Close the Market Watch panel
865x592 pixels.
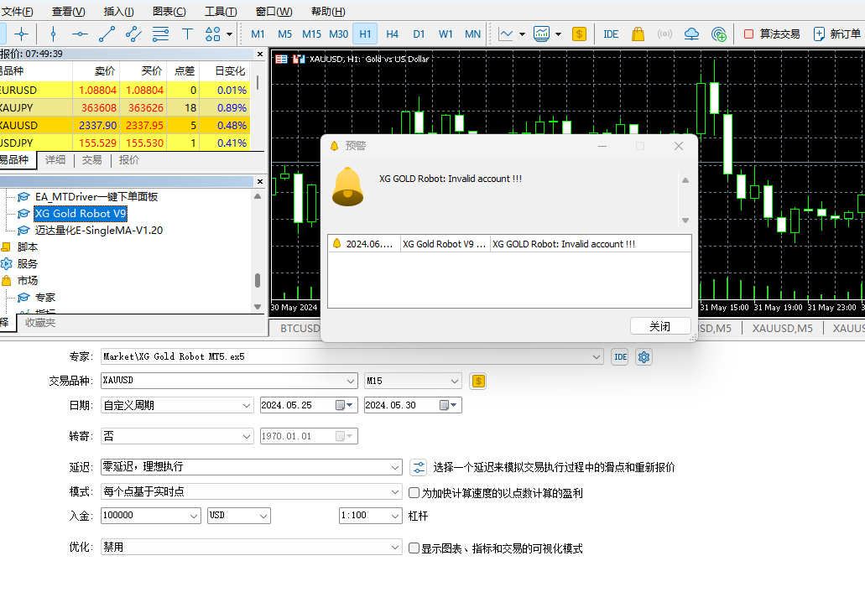coord(260,54)
